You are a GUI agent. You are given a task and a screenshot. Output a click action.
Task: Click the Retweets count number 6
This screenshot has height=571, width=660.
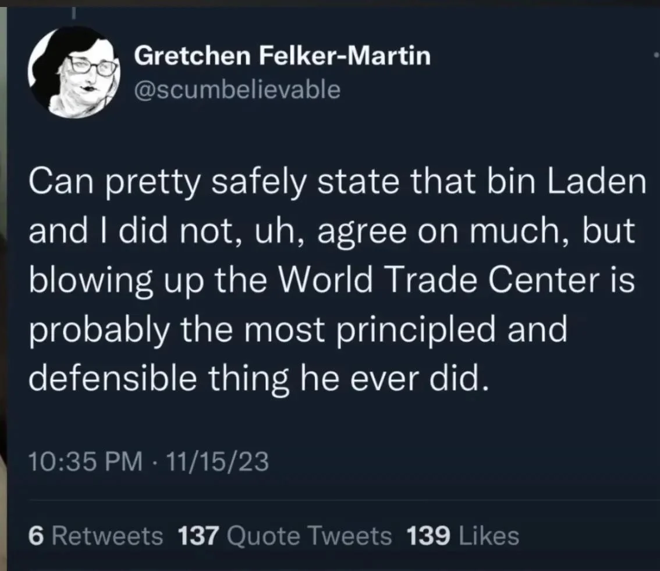[x=36, y=537]
